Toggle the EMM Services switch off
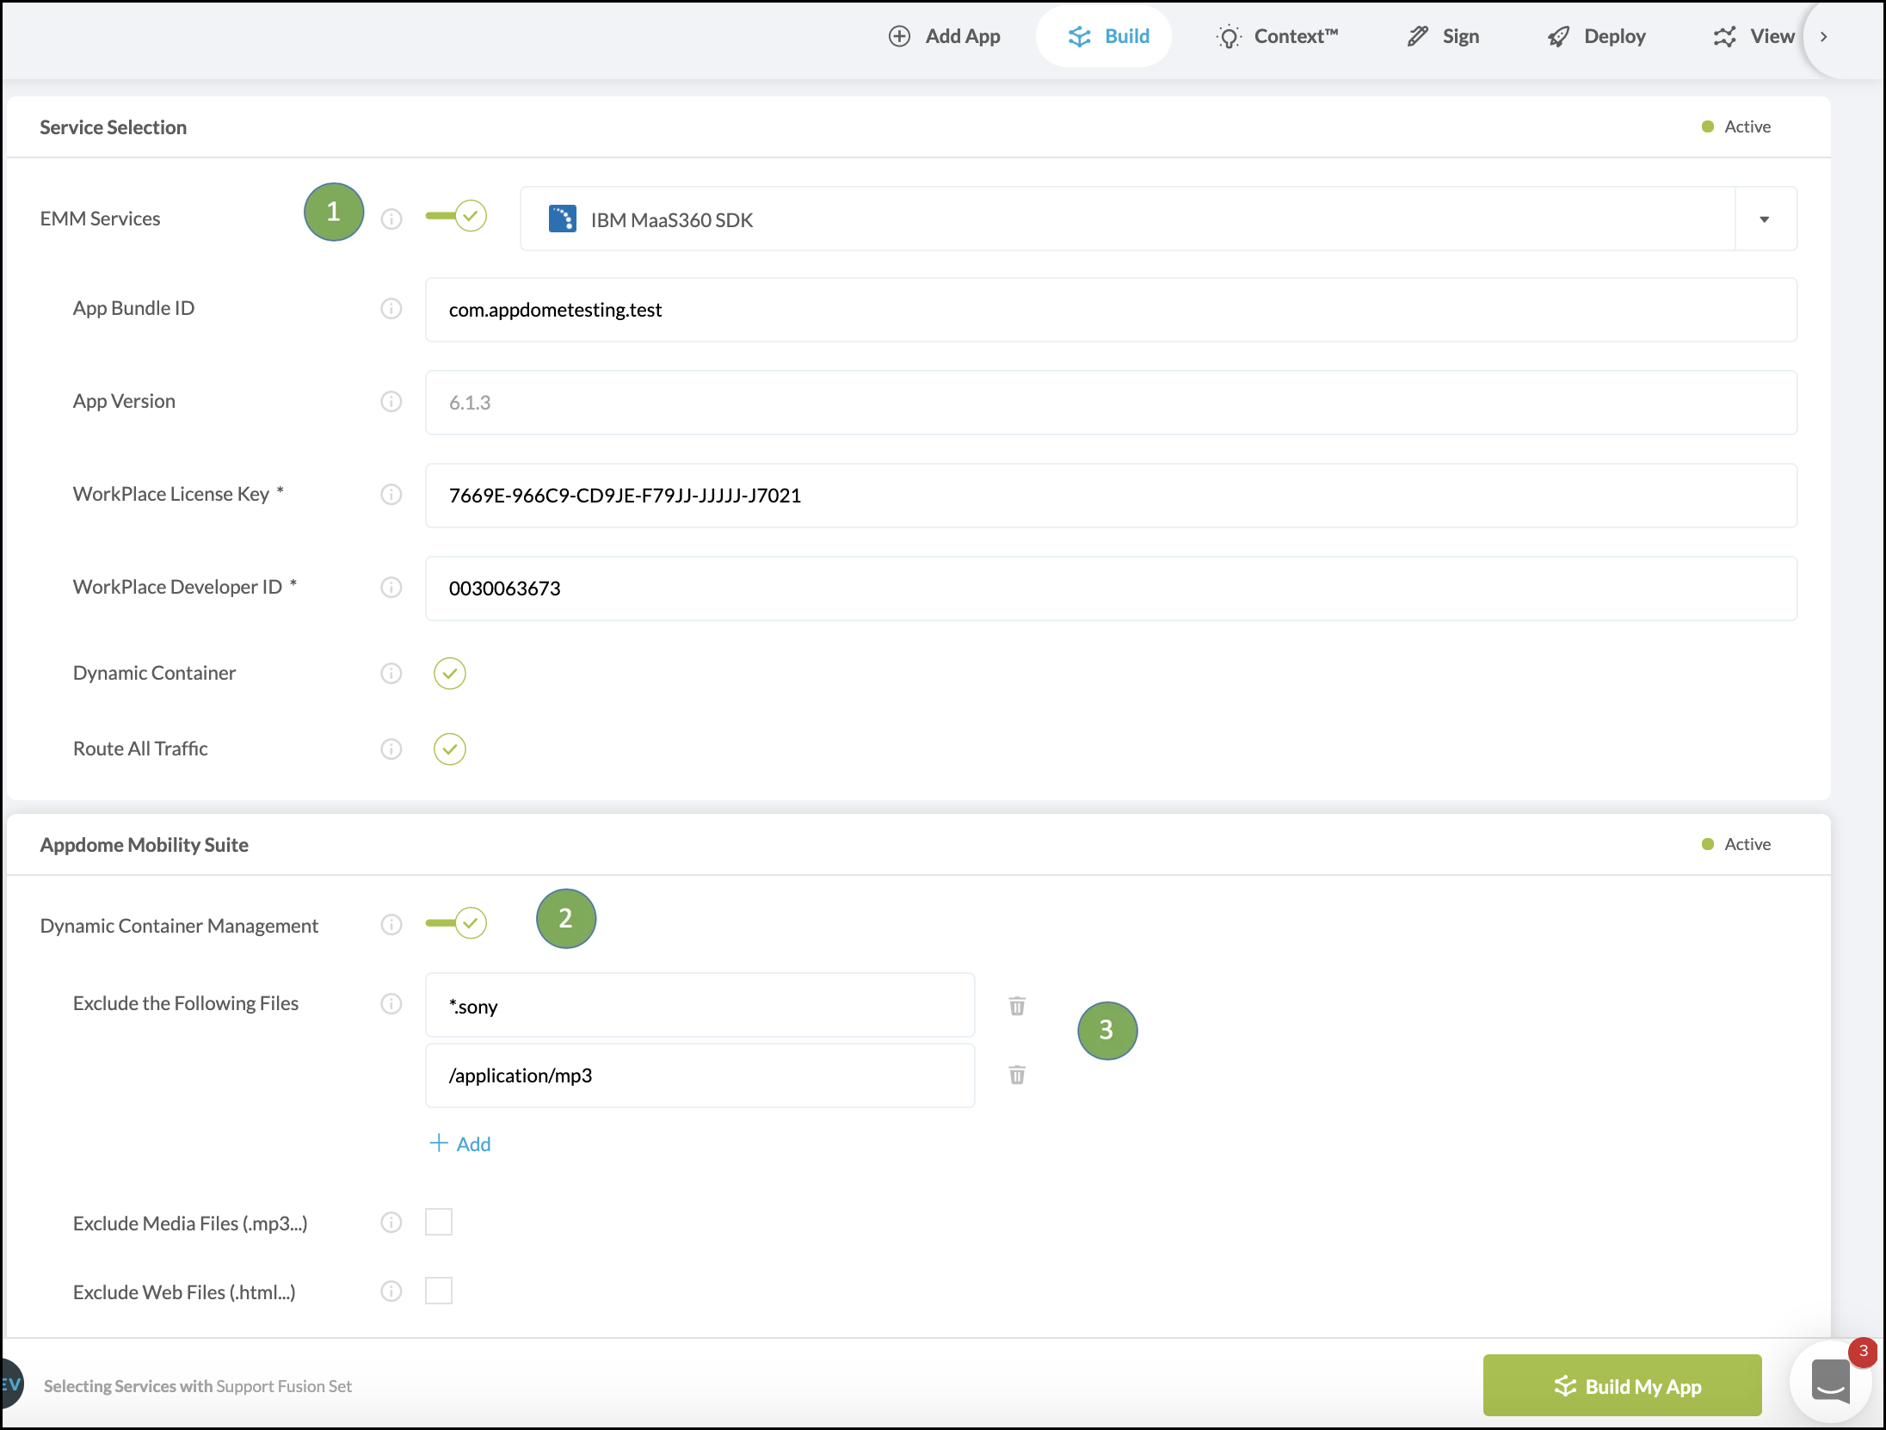Image resolution: width=1886 pixels, height=1430 pixels. [457, 216]
